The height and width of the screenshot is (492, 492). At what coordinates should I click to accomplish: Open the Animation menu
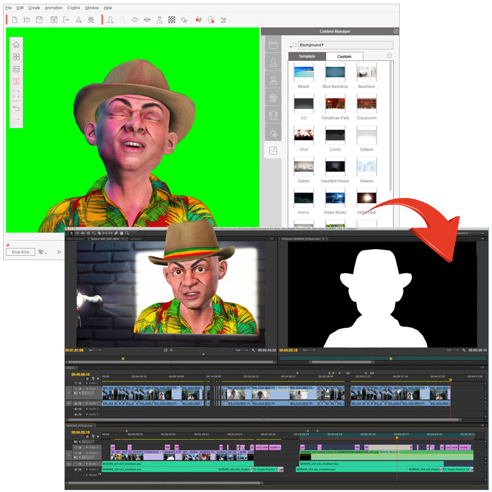[53, 8]
